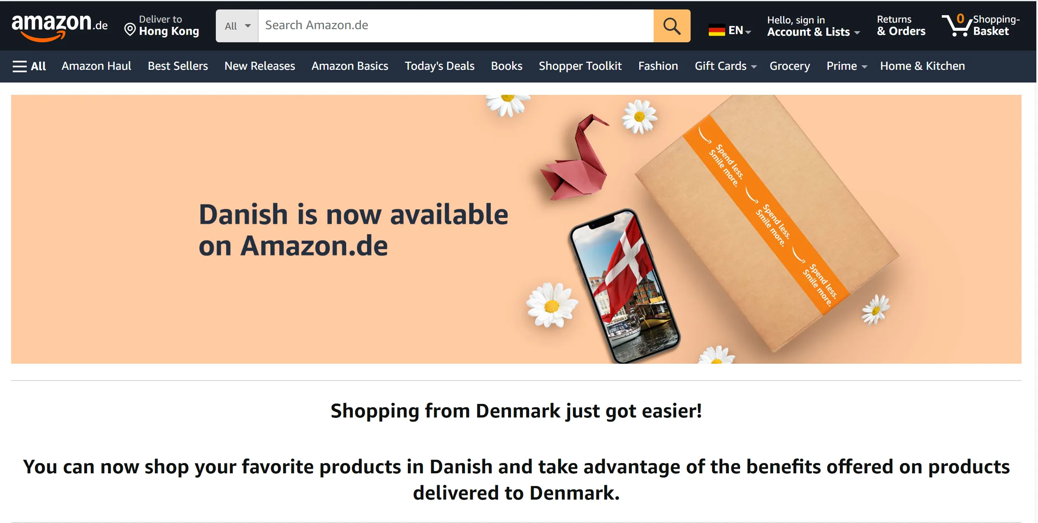Image resolution: width=1038 pixels, height=523 pixels.
Task: Open Home & Kitchen category
Action: (922, 66)
